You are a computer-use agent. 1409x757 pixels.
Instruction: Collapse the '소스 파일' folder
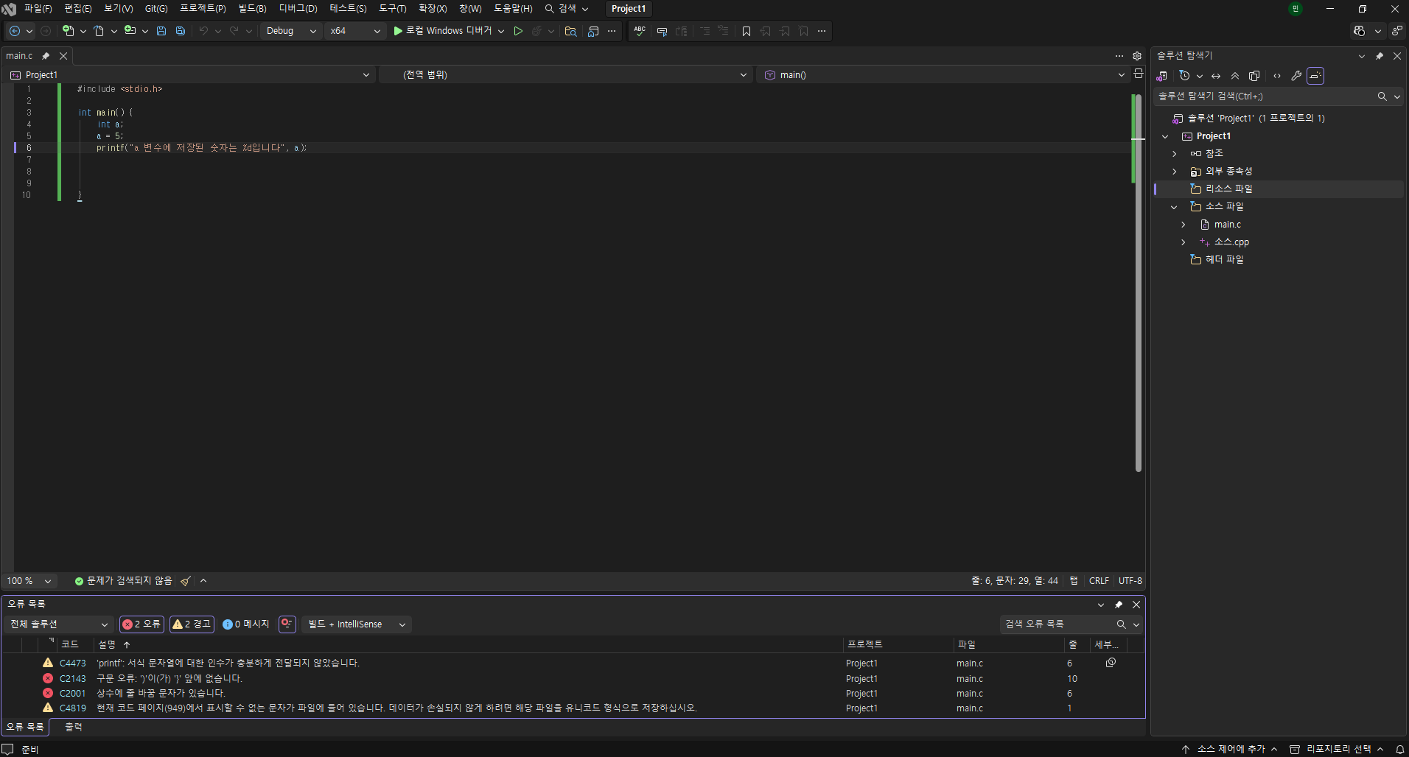pos(1174,207)
